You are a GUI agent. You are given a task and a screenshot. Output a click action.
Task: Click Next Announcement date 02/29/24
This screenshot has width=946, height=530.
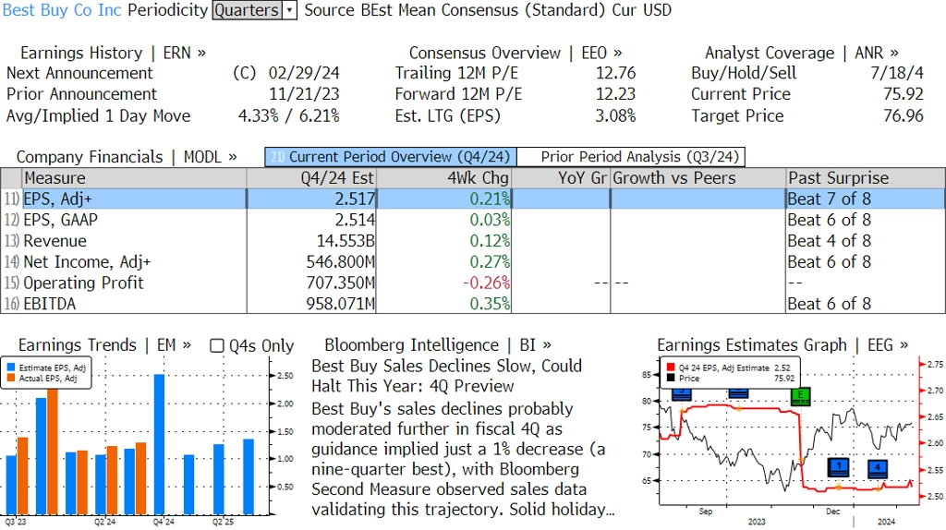[x=304, y=73]
